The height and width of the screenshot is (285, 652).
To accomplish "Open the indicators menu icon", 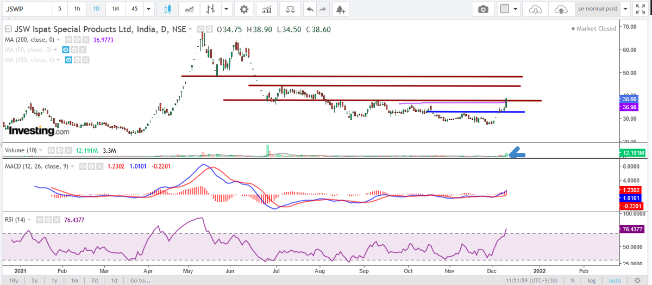I will coord(267,9).
